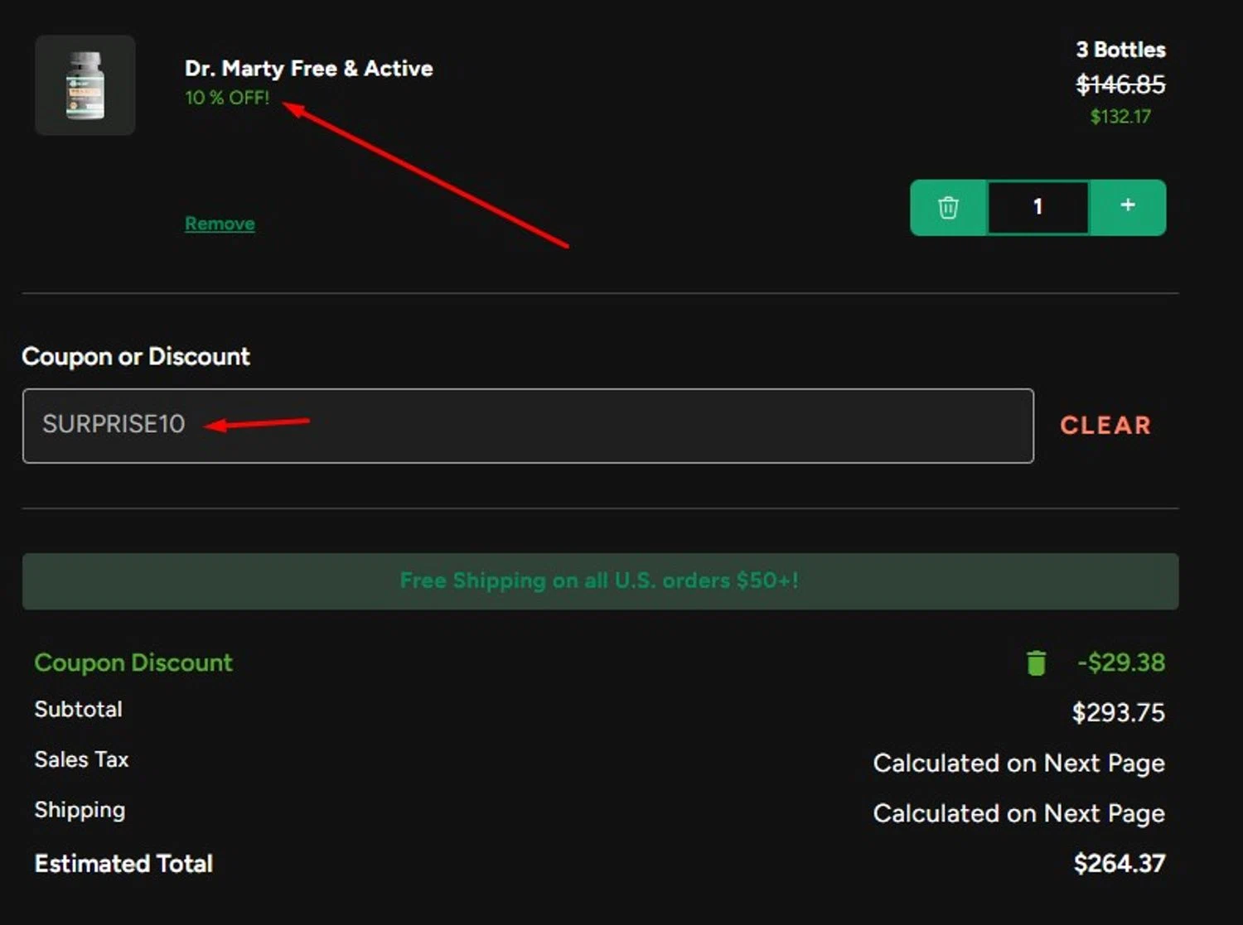Click the quantity field showing 1
1243x925 pixels.
point(1037,207)
